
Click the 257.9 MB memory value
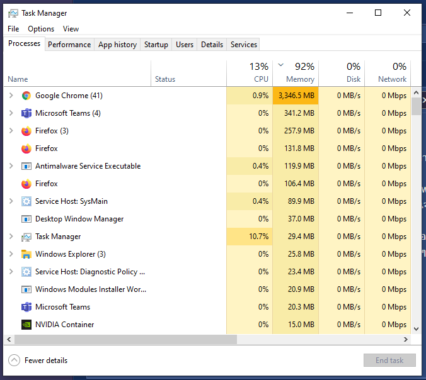coord(299,131)
